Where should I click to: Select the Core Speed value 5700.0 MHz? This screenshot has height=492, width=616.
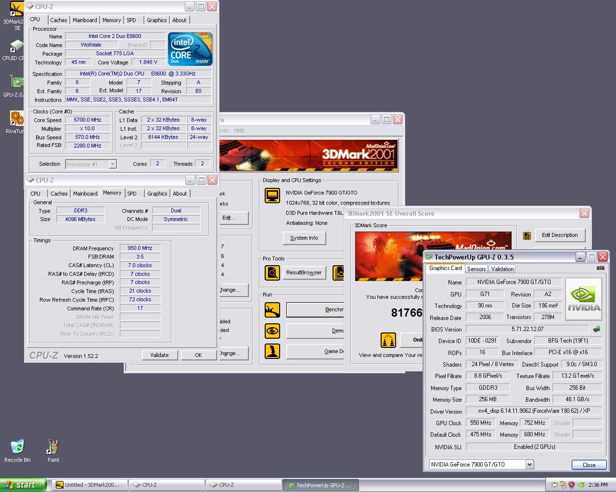(88, 120)
